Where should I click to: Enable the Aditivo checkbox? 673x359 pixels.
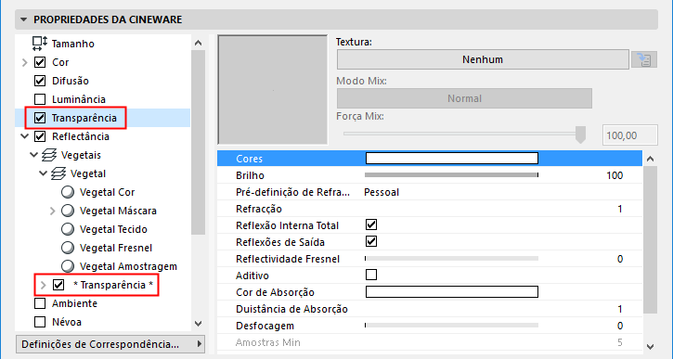coord(371,275)
